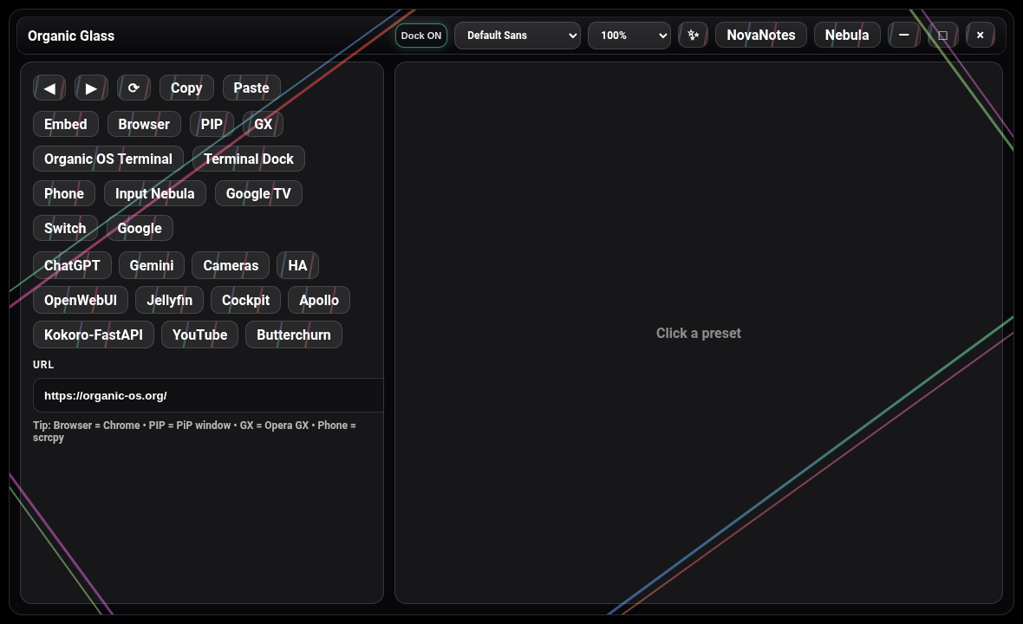Go back with the left arrow button
The image size is (1023, 624).
[x=49, y=88]
